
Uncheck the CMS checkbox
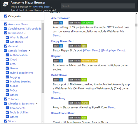(x=7, y=64)
